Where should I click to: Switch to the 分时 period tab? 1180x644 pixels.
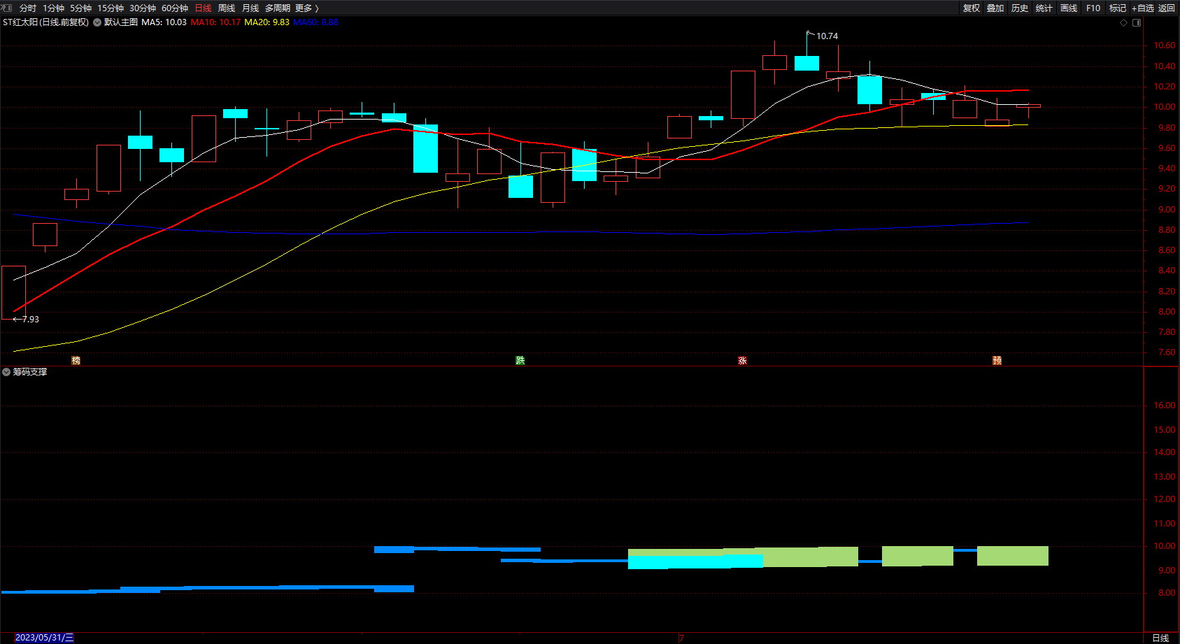28,8
